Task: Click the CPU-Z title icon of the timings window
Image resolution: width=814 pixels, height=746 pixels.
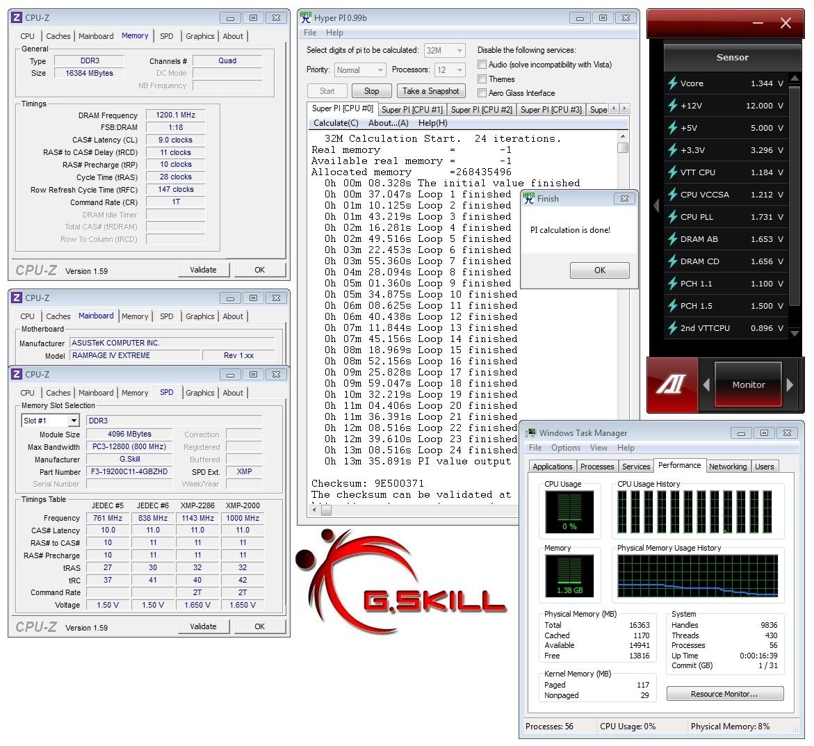Action: point(17,17)
